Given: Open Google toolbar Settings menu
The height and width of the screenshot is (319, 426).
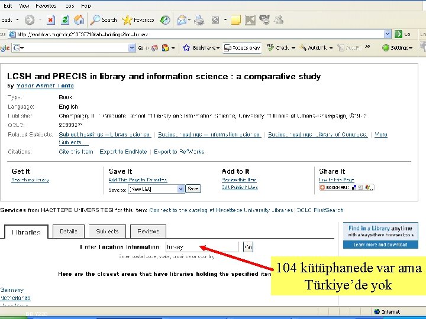Looking at the screenshot, I should (397, 48).
